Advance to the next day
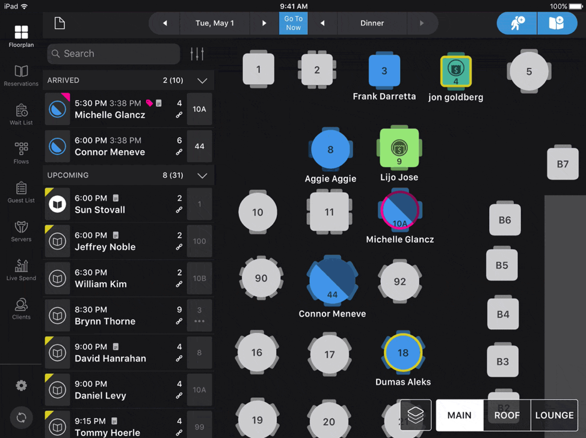This screenshot has height=438, width=586. tap(265, 23)
